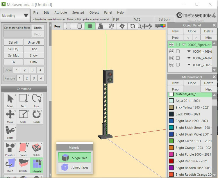Activate the Rotate command

tap(36, 116)
